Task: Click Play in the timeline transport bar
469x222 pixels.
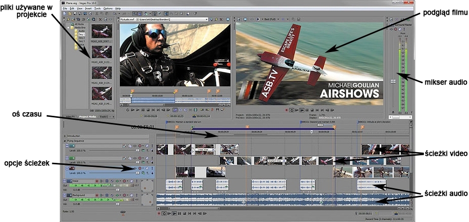Action: (x=175, y=213)
